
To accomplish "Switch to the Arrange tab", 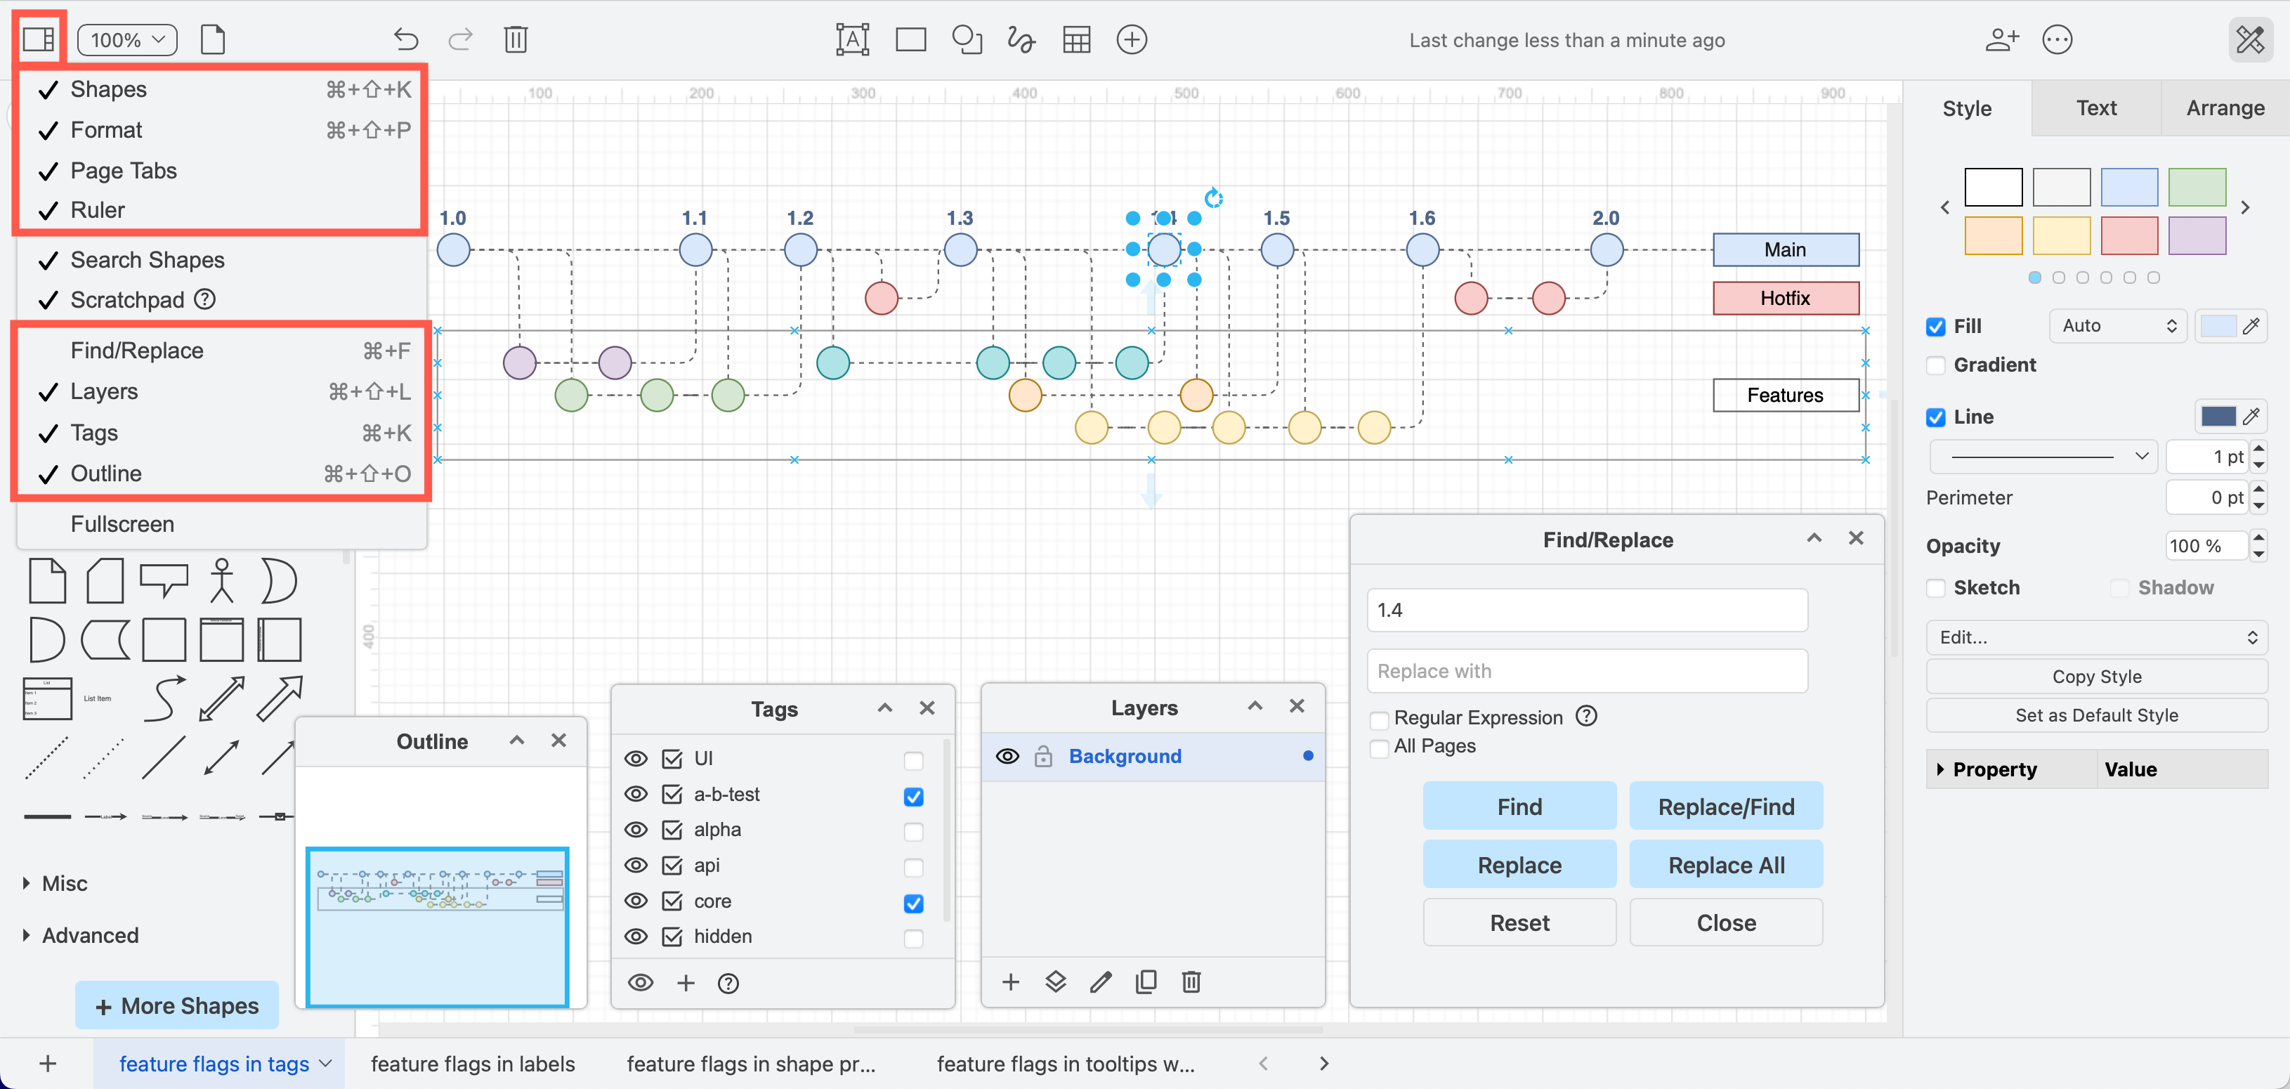I will (x=2225, y=107).
